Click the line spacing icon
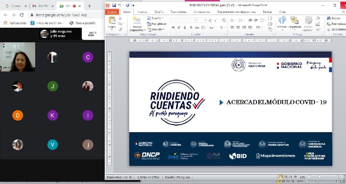The image size is (346, 184). [263, 21]
